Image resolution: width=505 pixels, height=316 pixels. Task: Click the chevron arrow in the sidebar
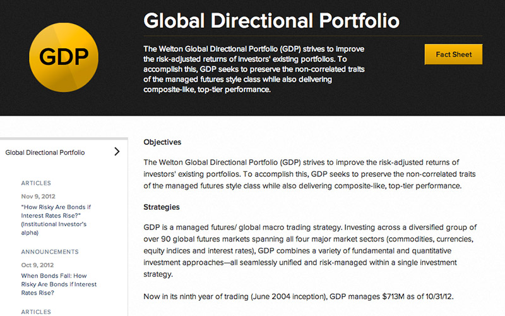pyautogui.click(x=117, y=152)
